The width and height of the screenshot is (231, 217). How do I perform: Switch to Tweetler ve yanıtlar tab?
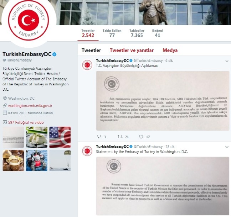(132, 50)
